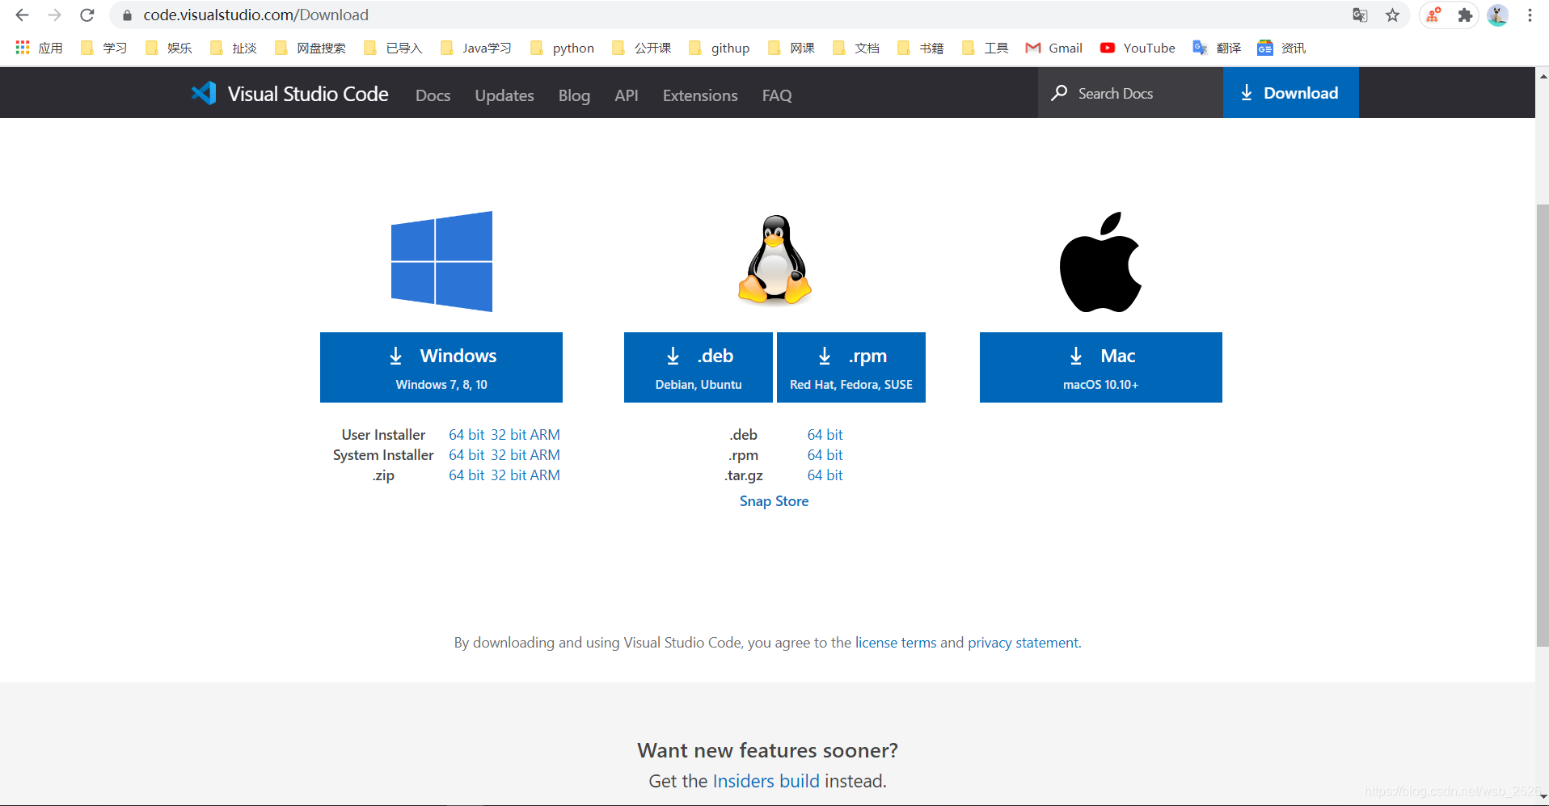The width and height of the screenshot is (1549, 806).
Task: Open the 已导入 bookmark folder
Action: 393,48
